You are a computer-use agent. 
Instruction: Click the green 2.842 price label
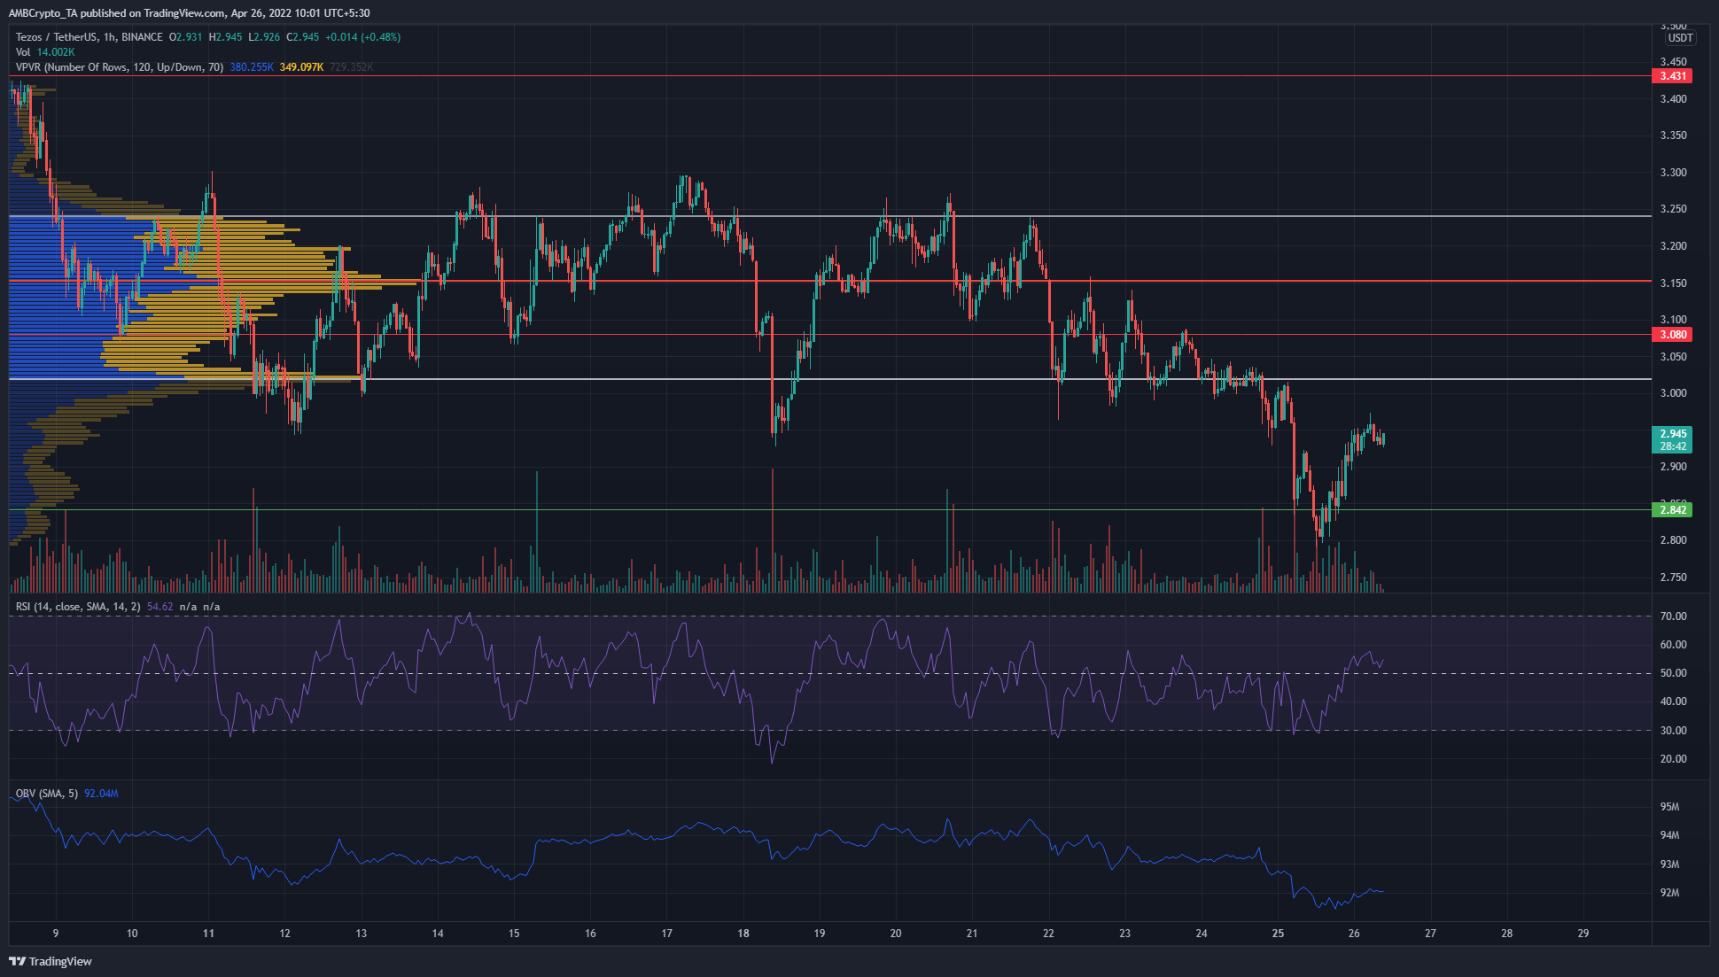pos(1673,510)
